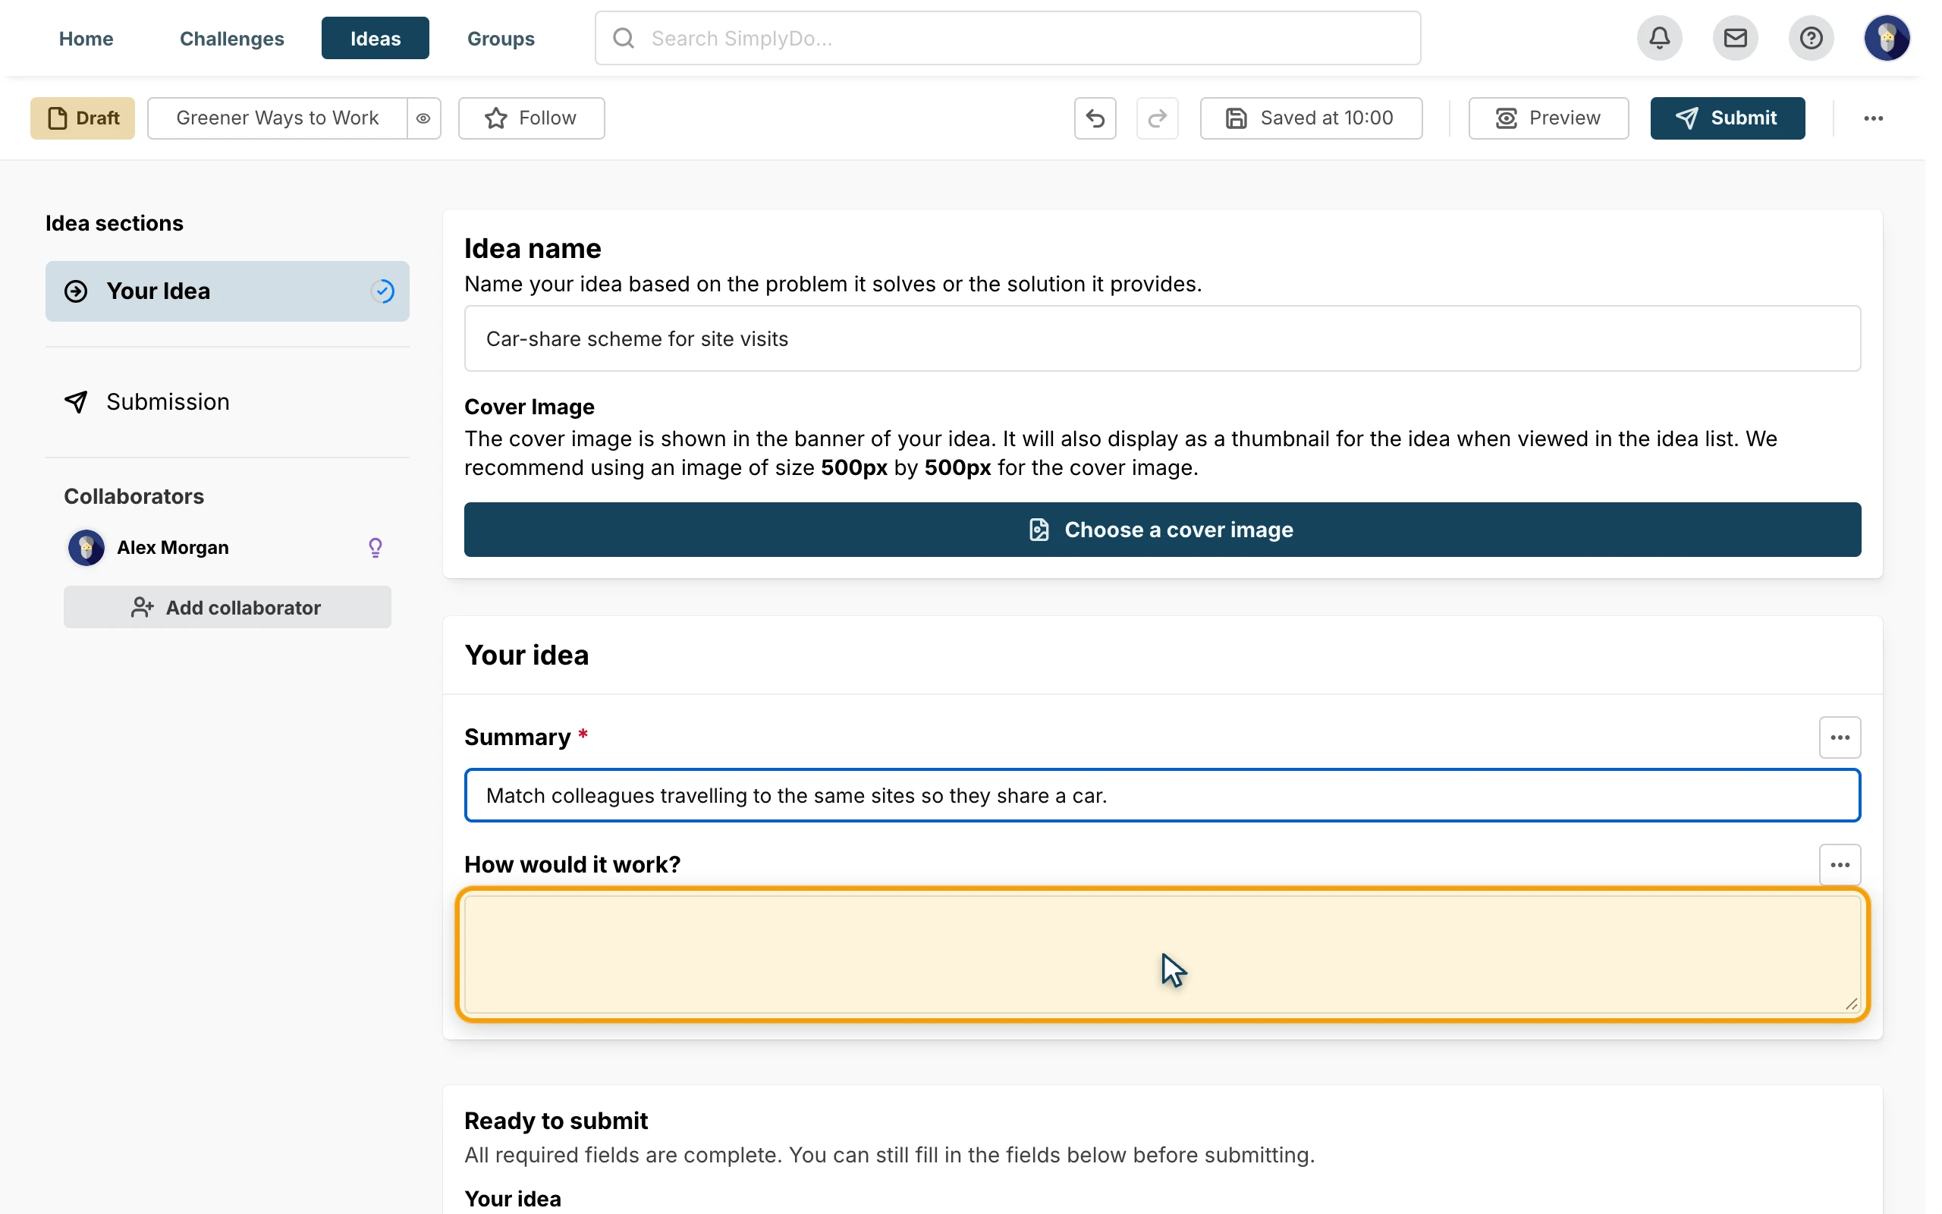Open 'How would it work?' options menu
This screenshot has height=1214, width=1942.
coord(1840,865)
